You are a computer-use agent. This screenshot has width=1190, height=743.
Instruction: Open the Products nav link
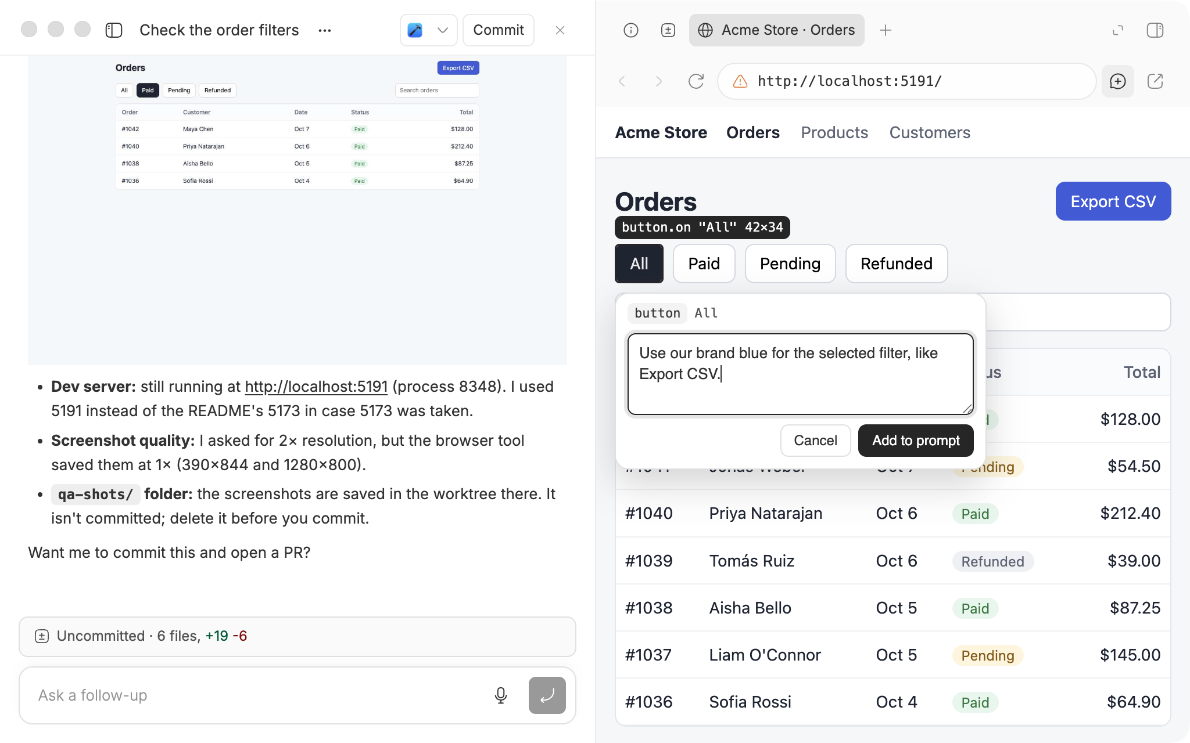834,132
